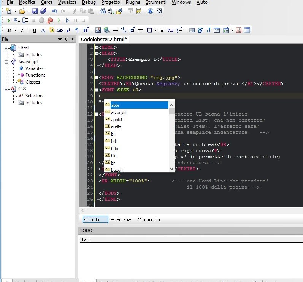
Task: Click the Undo arrow icon
Action: point(55,11)
